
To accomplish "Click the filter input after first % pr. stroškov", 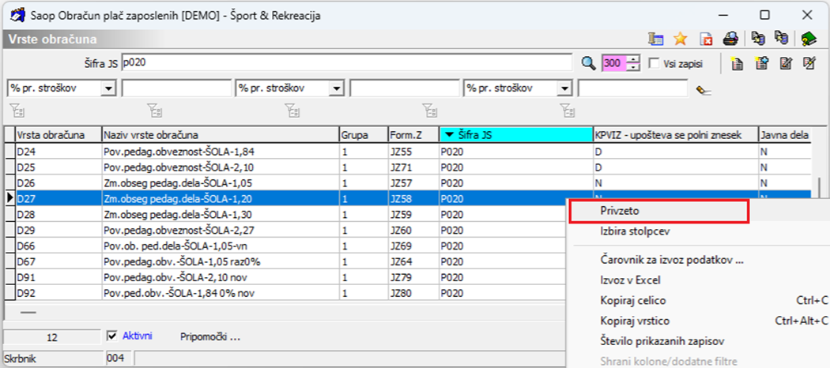I will (x=177, y=88).
